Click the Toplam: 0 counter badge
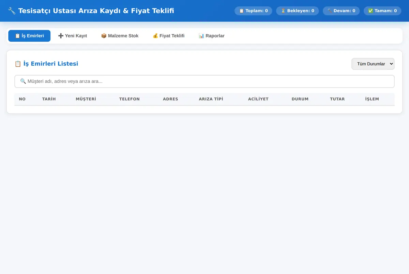The image size is (409, 274). point(253,11)
